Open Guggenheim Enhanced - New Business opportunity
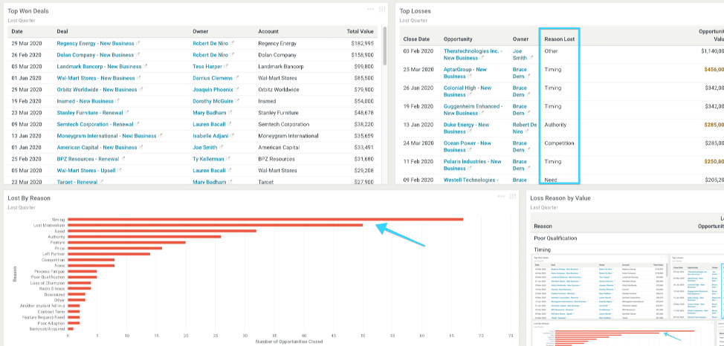The height and width of the screenshot is (346, 724). click(x=473, y=110)
